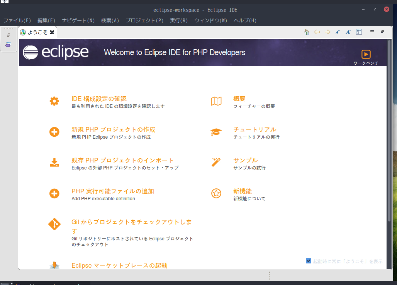The image size is (397, 285).
Task: Open 新規 PHP プロジェクトの作成 link
Action: (x=114, y=129)
